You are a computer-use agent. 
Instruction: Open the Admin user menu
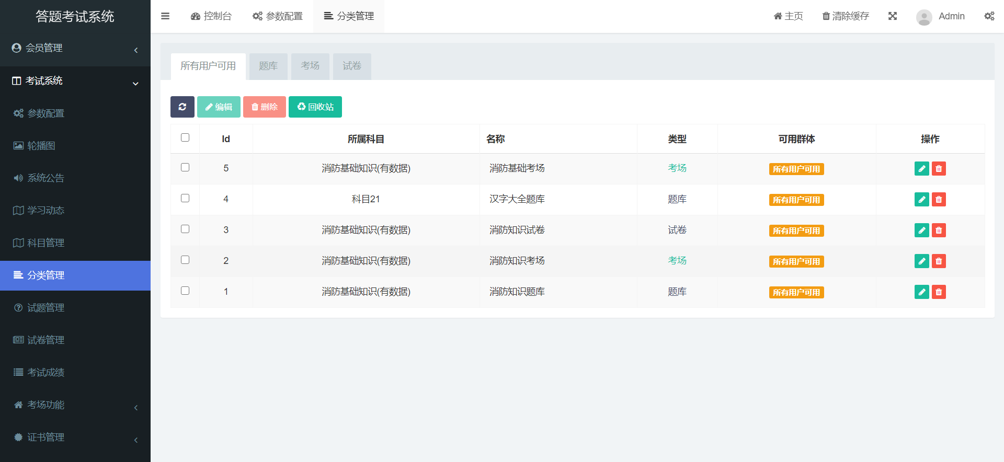941,16
